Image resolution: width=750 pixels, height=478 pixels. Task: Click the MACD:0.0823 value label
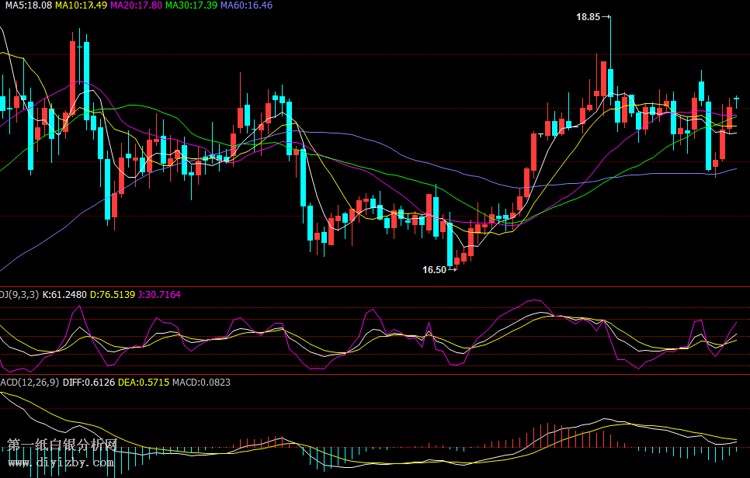pos(199,382)
